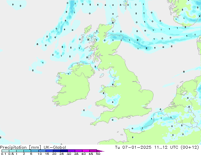Click the above-50 arrow tip of legend
The width and height of the screenshot is (201, 155).
[x=101, y=151]
